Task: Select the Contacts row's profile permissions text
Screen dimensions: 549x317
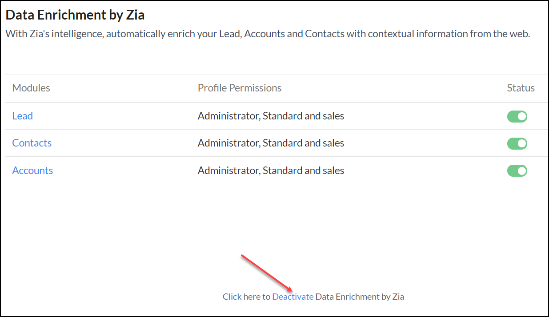Action: click(x=271, y=143)
